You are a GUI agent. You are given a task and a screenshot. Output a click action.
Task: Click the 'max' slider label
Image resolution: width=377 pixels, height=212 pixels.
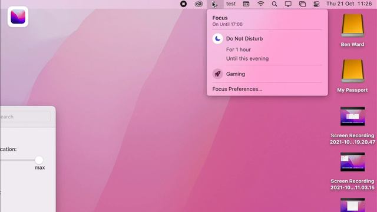[39, 168]
